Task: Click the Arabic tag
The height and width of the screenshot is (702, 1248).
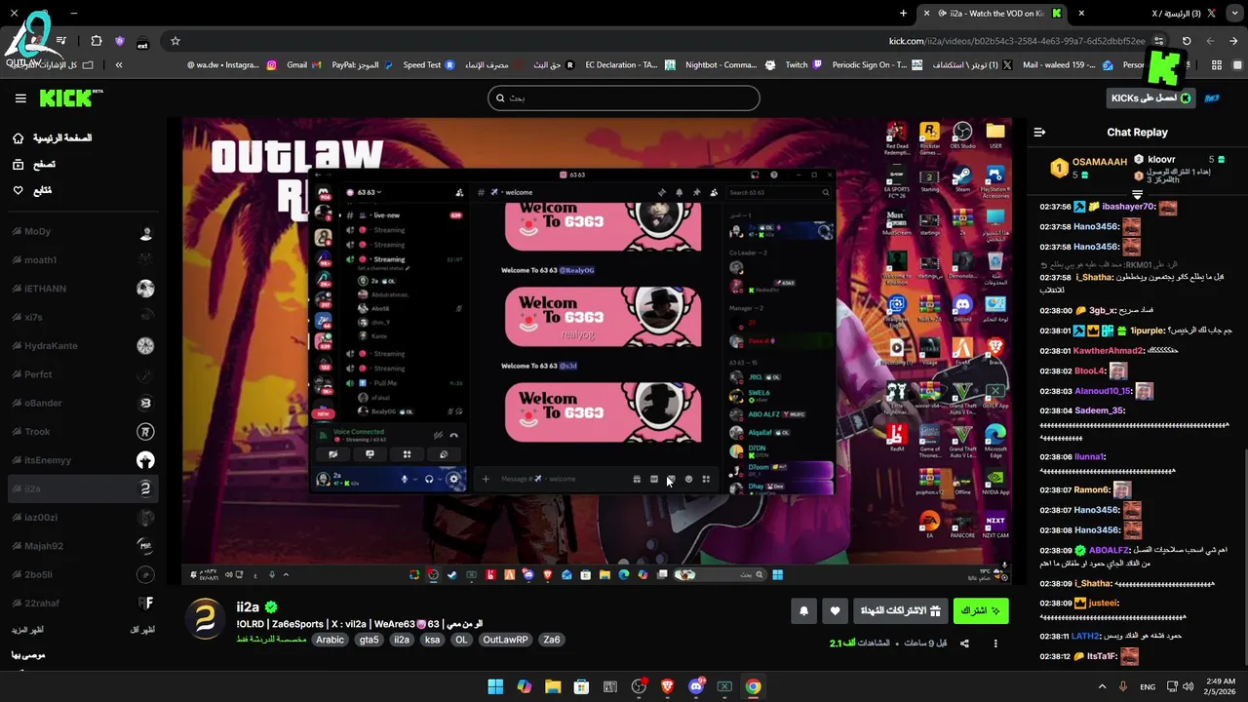Action: (x=330, y=641)
